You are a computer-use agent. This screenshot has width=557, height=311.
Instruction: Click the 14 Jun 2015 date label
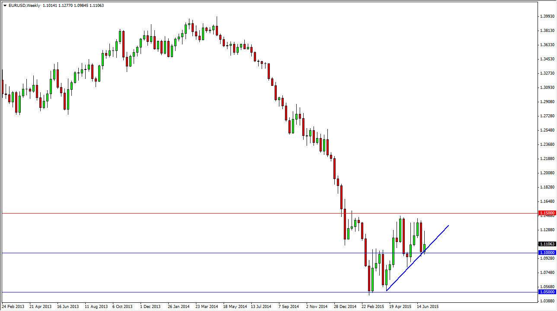tap(428, 306)
